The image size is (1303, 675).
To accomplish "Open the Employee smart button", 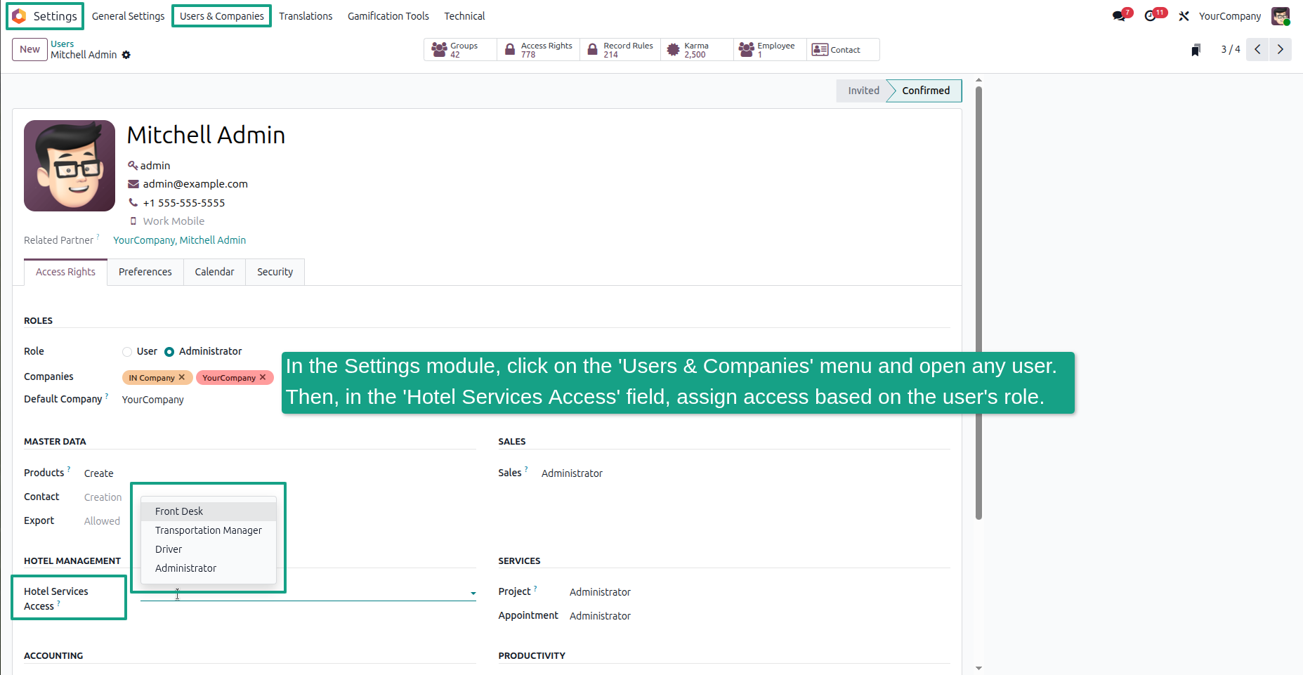I will (770, 50).
